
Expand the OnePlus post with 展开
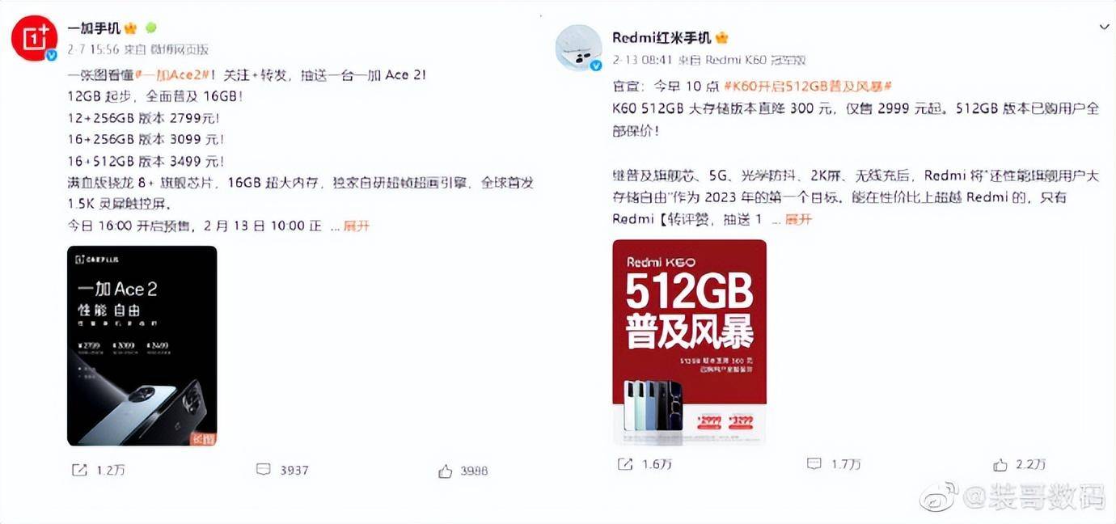(x=357, y=226)
